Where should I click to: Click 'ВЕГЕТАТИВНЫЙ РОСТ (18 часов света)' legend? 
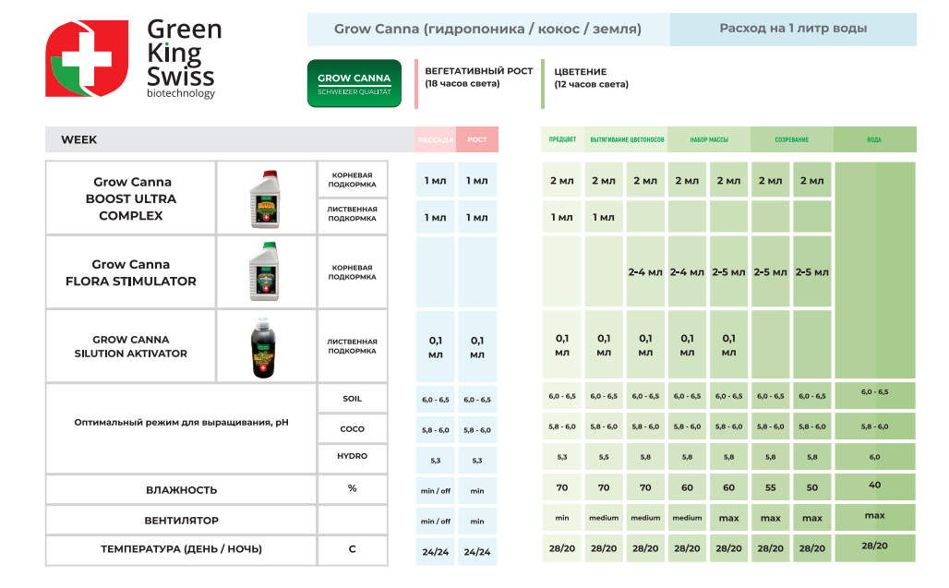[x=479, y=78]
